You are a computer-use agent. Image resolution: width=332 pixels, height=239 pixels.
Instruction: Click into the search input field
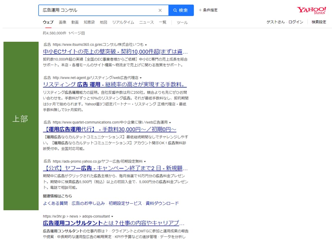coord(98,10)
